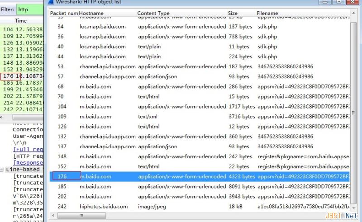362x222 pixels.
Task: Close the HTTP object list window
Action: [352, 2]
